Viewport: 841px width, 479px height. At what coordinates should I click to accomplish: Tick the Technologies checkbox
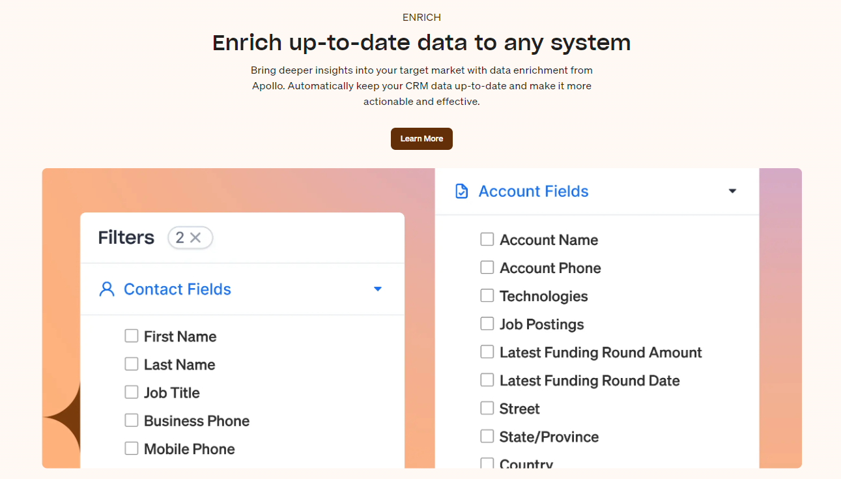(487, 296)
